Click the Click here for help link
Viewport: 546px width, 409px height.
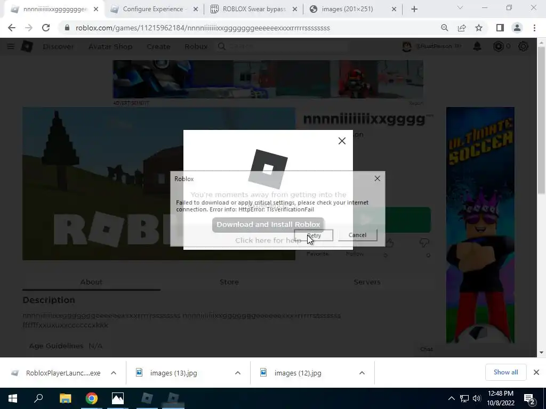click(x=268, y=240)
